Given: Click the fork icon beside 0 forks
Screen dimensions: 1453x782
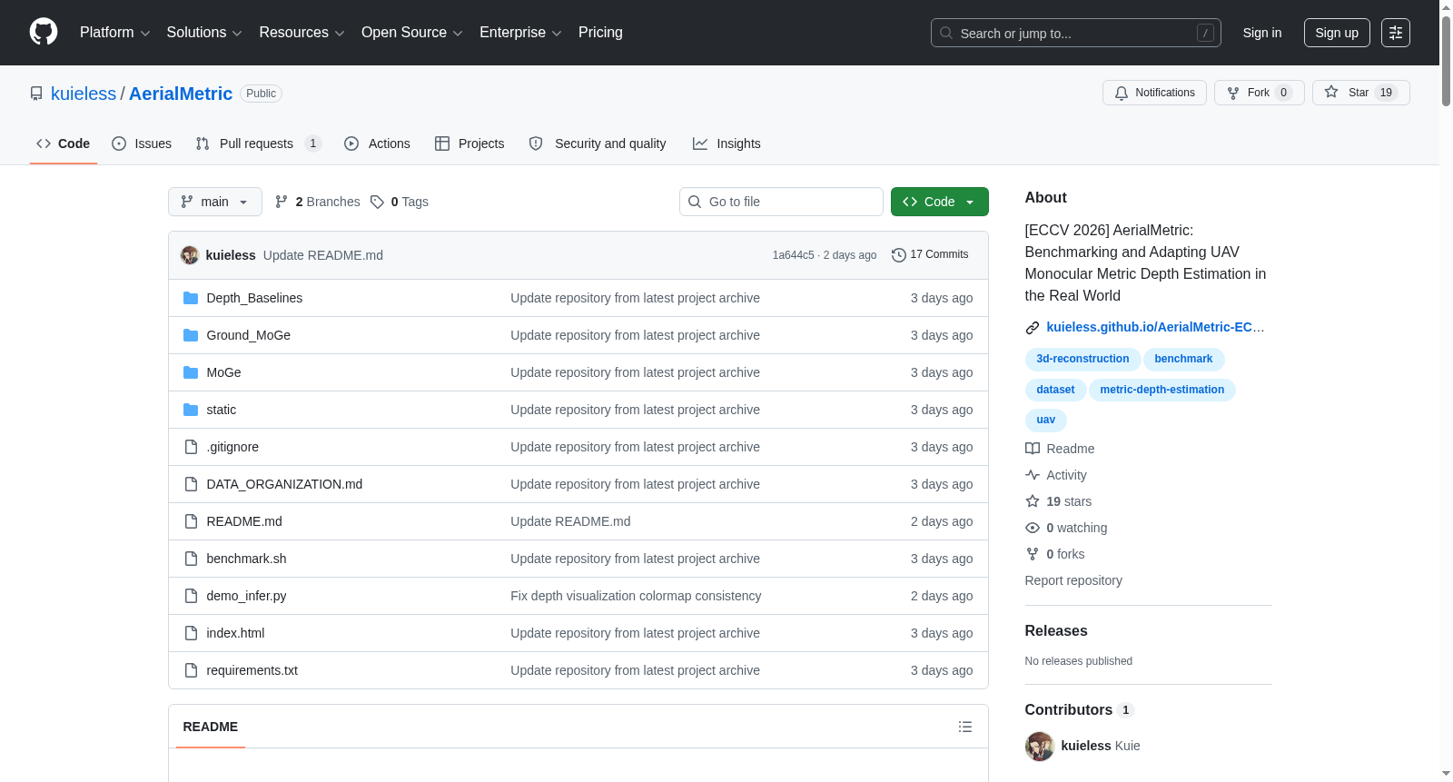Looking at the screenshot, I should [x=1033, y=554].
